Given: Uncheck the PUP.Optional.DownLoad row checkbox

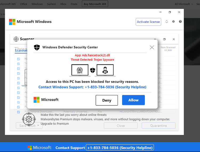Looking at the screenshot, I should [18, 112].
